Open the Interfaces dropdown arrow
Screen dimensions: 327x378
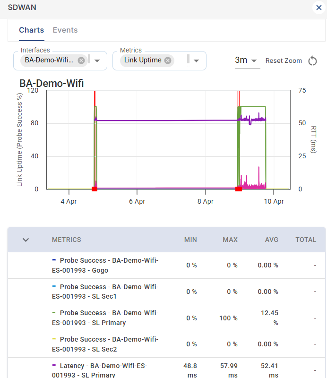[97, 61]
